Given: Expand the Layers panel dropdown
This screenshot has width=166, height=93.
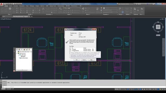Looking at the screenshot, I should (69, 14).
